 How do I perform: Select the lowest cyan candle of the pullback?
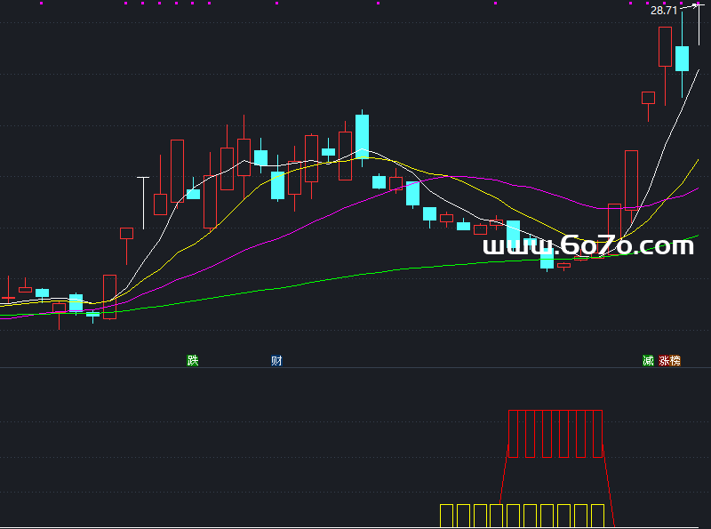coord(547,258)
